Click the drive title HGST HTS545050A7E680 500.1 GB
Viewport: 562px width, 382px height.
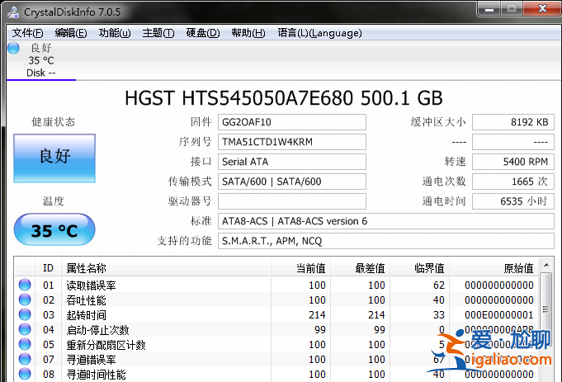coord(284,98)
